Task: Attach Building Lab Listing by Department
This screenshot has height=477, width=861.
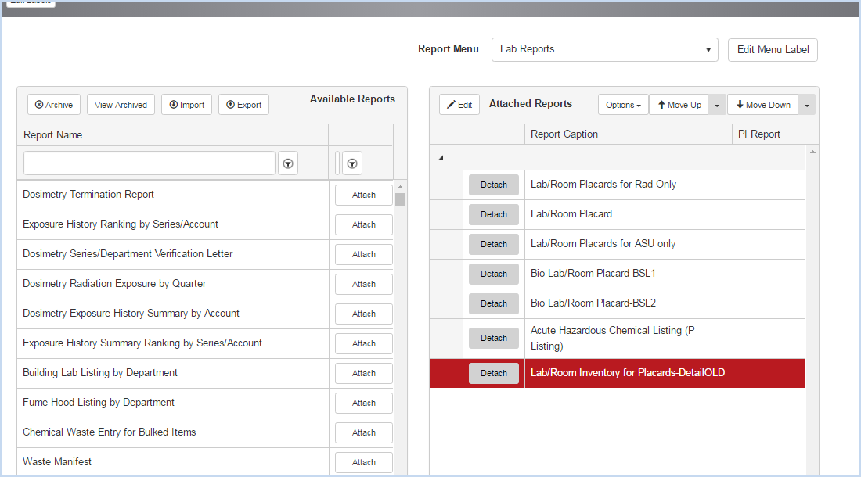Action: point(363,373)
